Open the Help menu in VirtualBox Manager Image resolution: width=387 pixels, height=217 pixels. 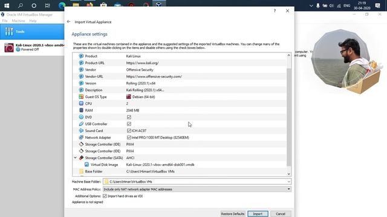click(x=33, y=21)
